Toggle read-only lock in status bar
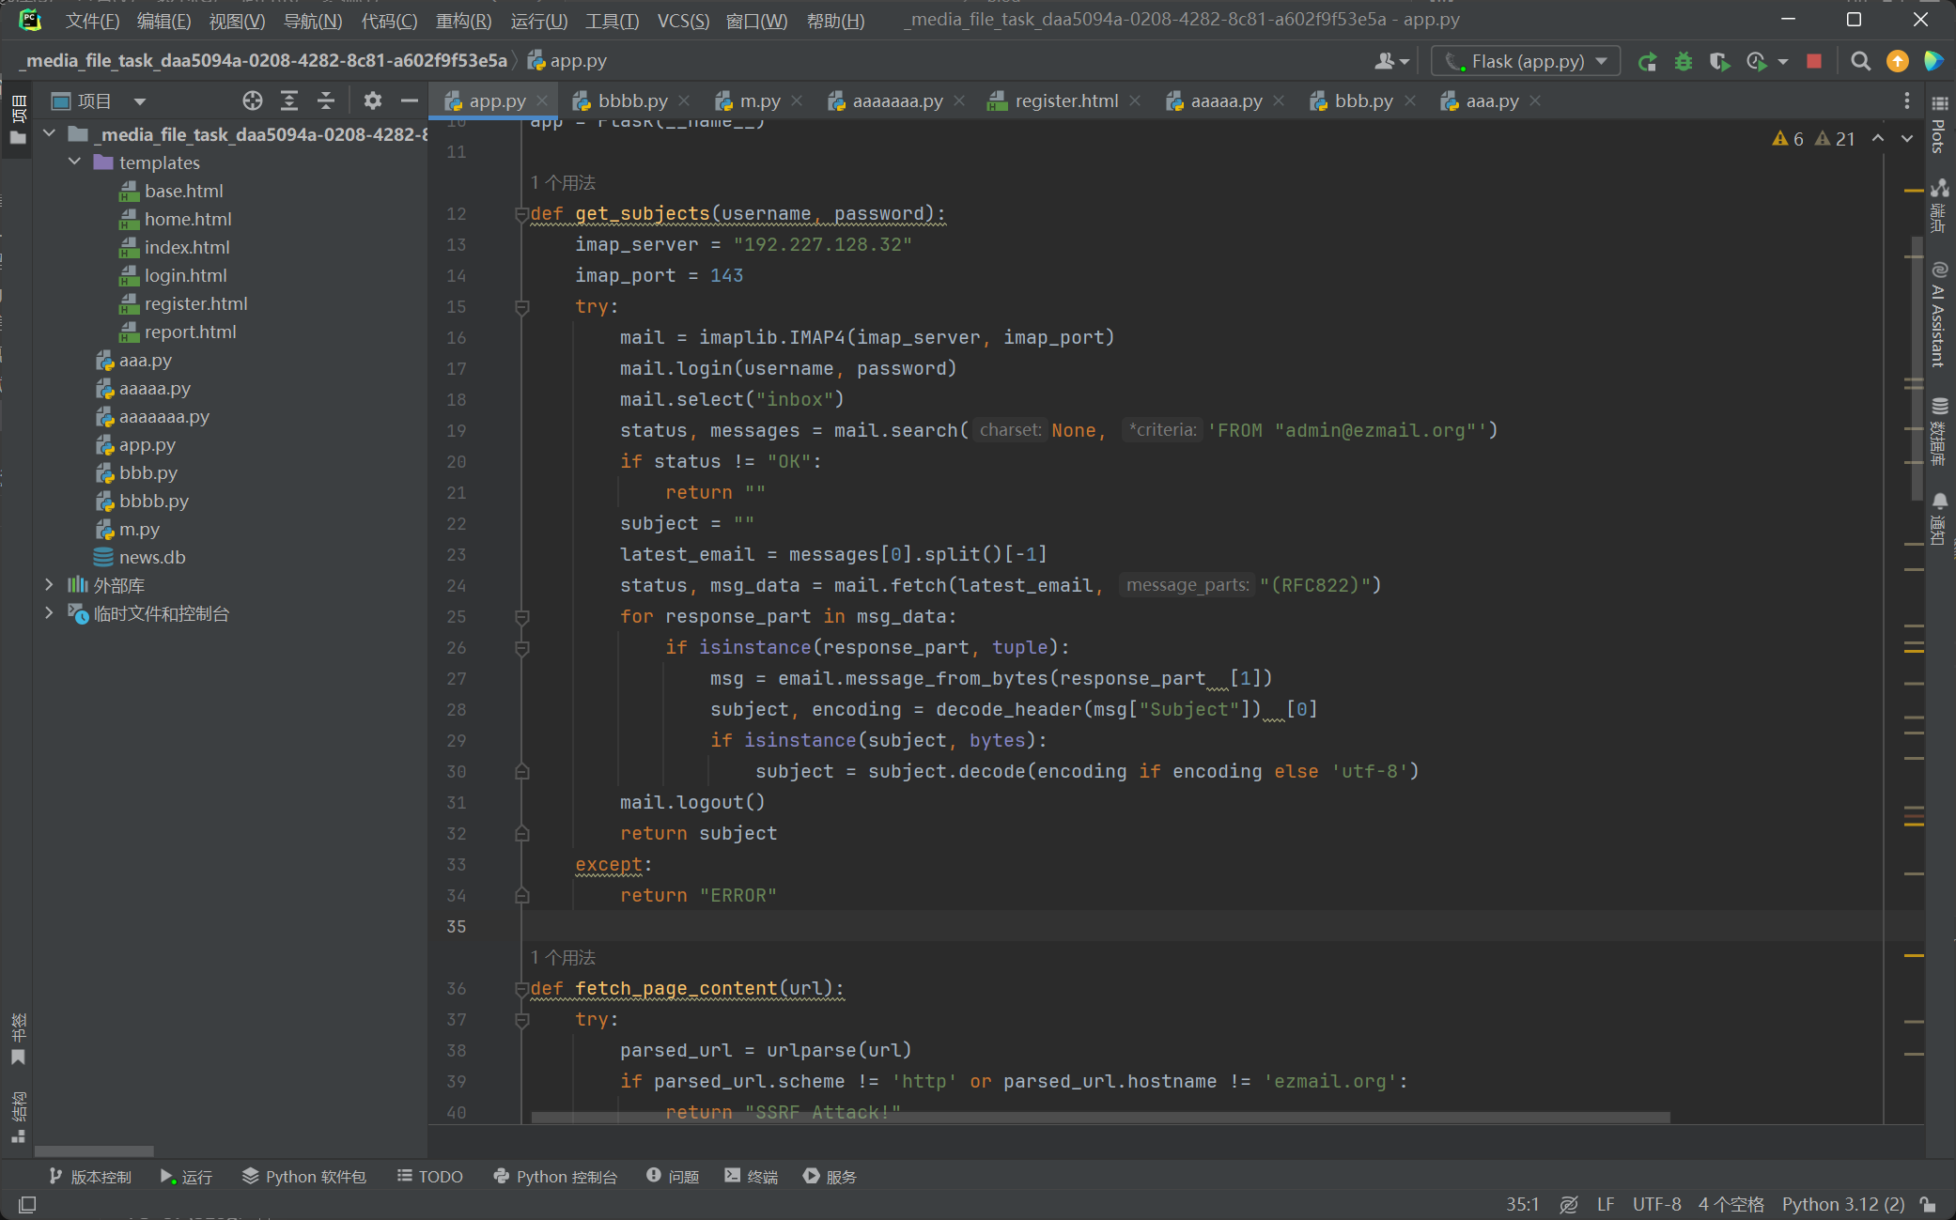The height and width of the screenshot is (1220, 1956). point(1929,1204)
